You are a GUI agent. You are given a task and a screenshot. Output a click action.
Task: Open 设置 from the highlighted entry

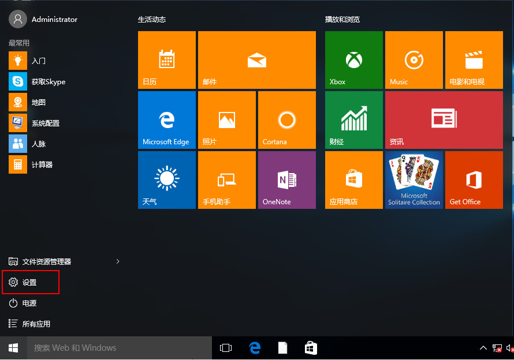31,282
